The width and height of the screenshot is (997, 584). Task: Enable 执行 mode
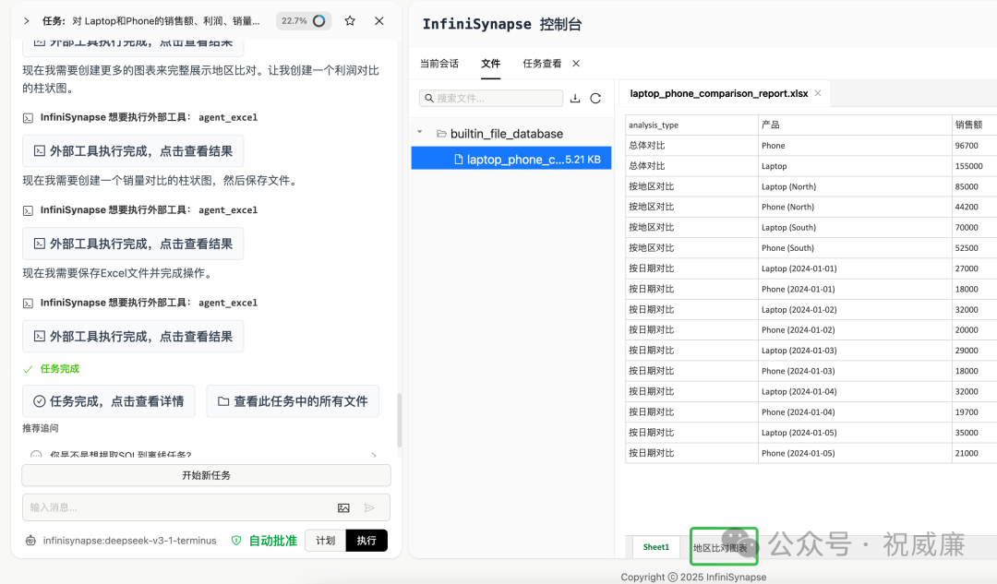pyautogui.click(x=366, y=539)
